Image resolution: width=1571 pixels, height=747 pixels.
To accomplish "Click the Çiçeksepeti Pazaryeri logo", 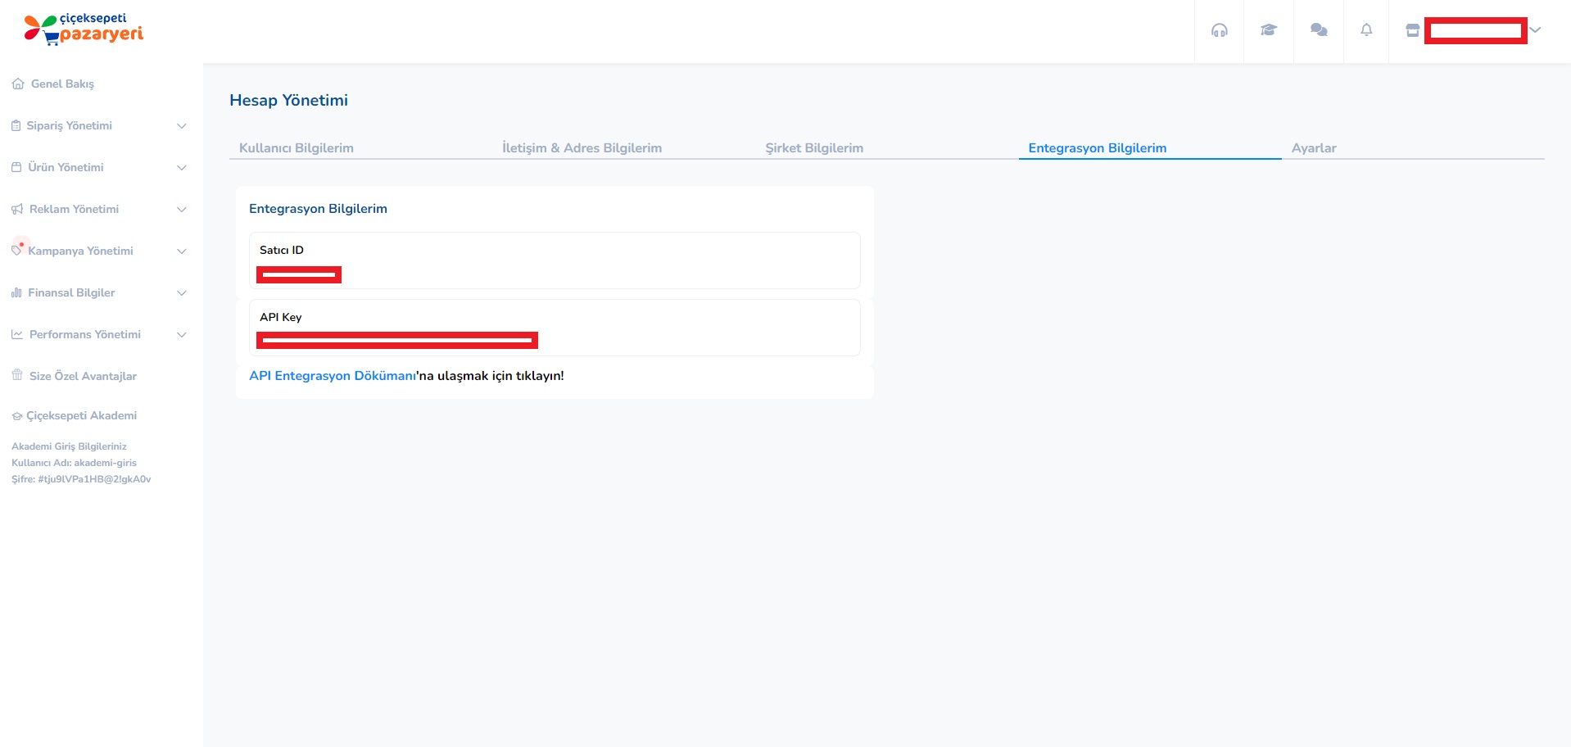I will click(84, 29).
